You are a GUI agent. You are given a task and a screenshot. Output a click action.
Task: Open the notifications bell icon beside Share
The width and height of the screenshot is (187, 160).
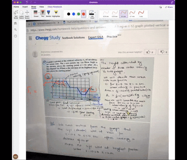(x=161, y=7)
